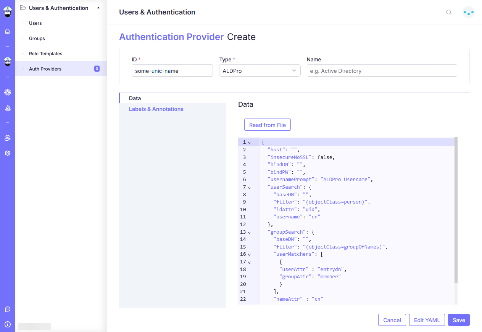Go to Role Templates in the side menu
This screenshot has height=332, width=482.
click(45, 54)
